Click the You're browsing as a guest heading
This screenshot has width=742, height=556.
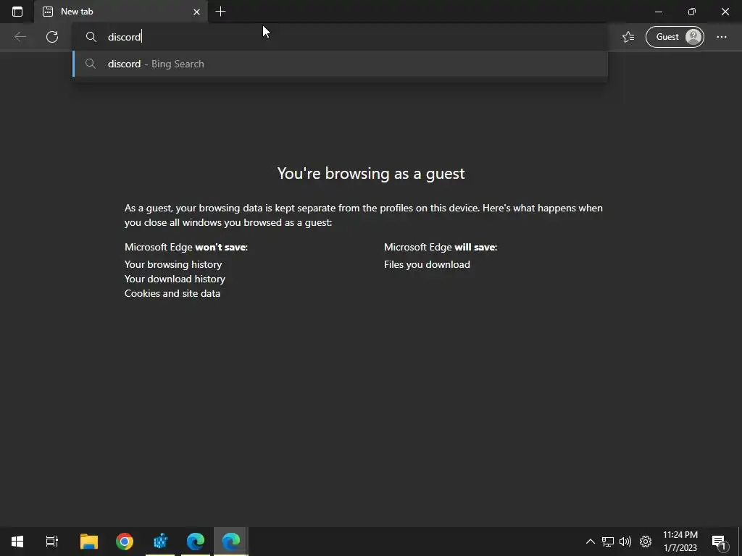[x=371, y=174]
